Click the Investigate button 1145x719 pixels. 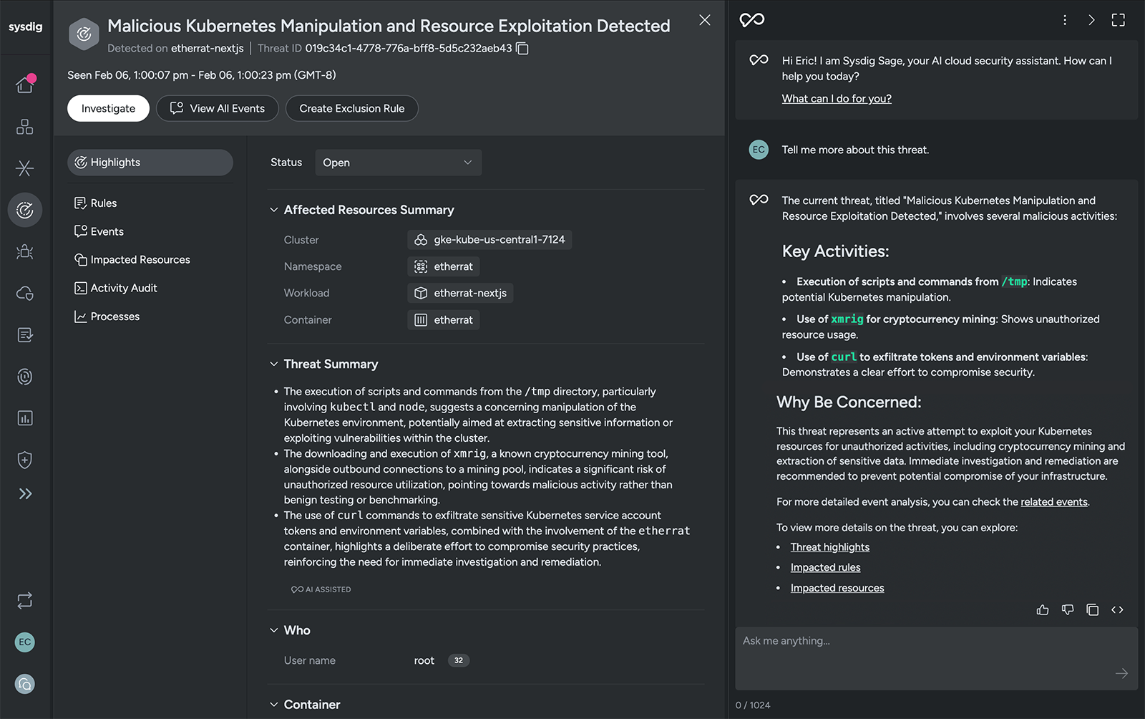108,109
